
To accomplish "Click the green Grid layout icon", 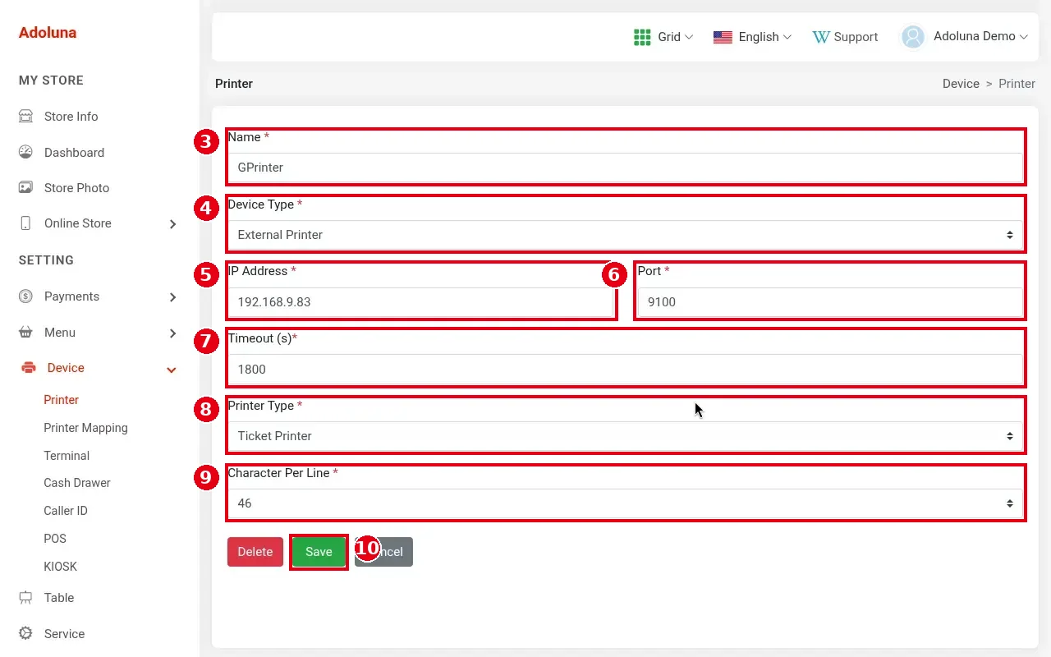I will [x=642, y=37].
